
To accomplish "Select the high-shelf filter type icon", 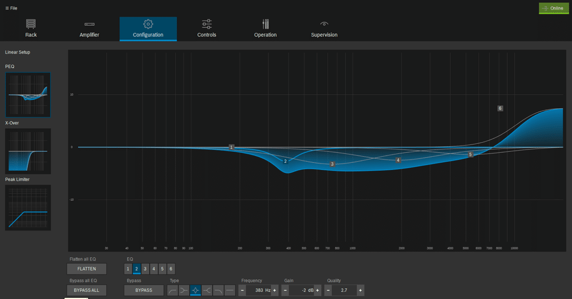I will point(207,291).
